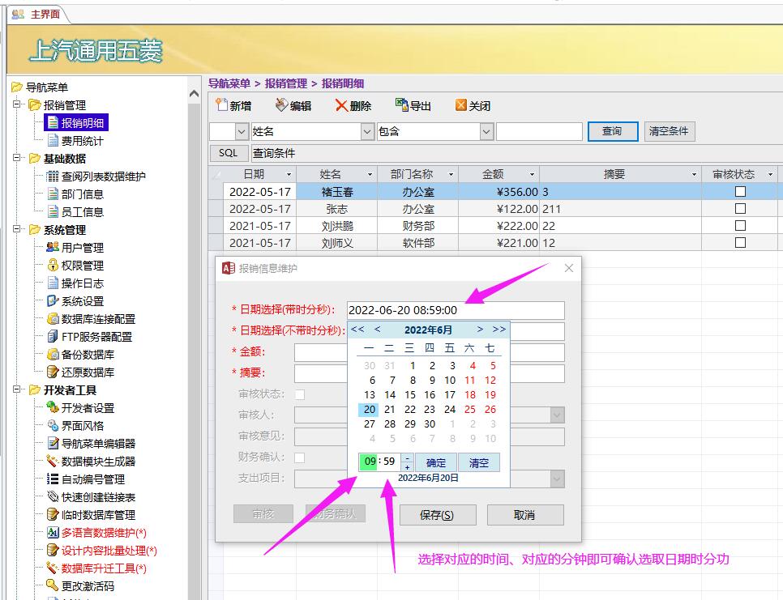Open the 金额 column filter arrow
This screenshot has height=600, width=783.
[532, 175]
